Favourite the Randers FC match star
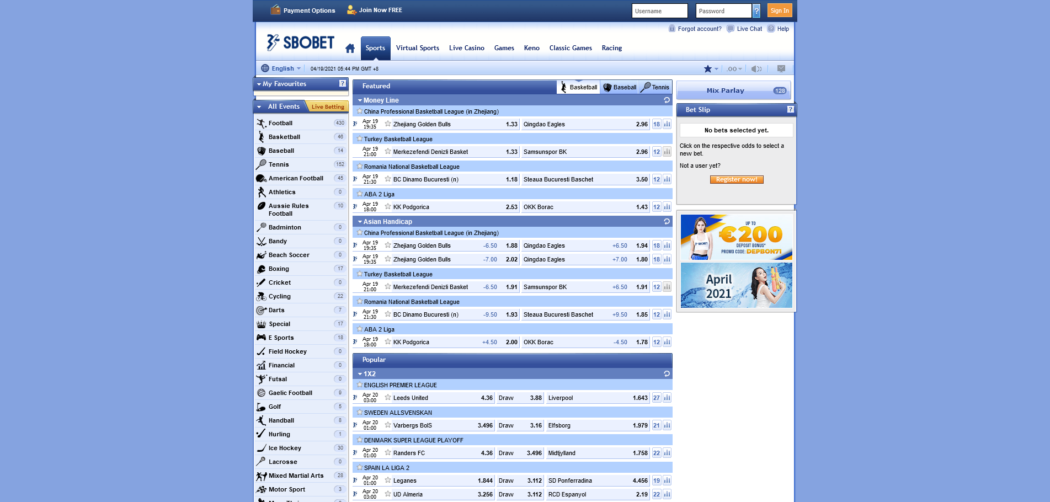This screenshot has height=502, width=1050. 388,452
